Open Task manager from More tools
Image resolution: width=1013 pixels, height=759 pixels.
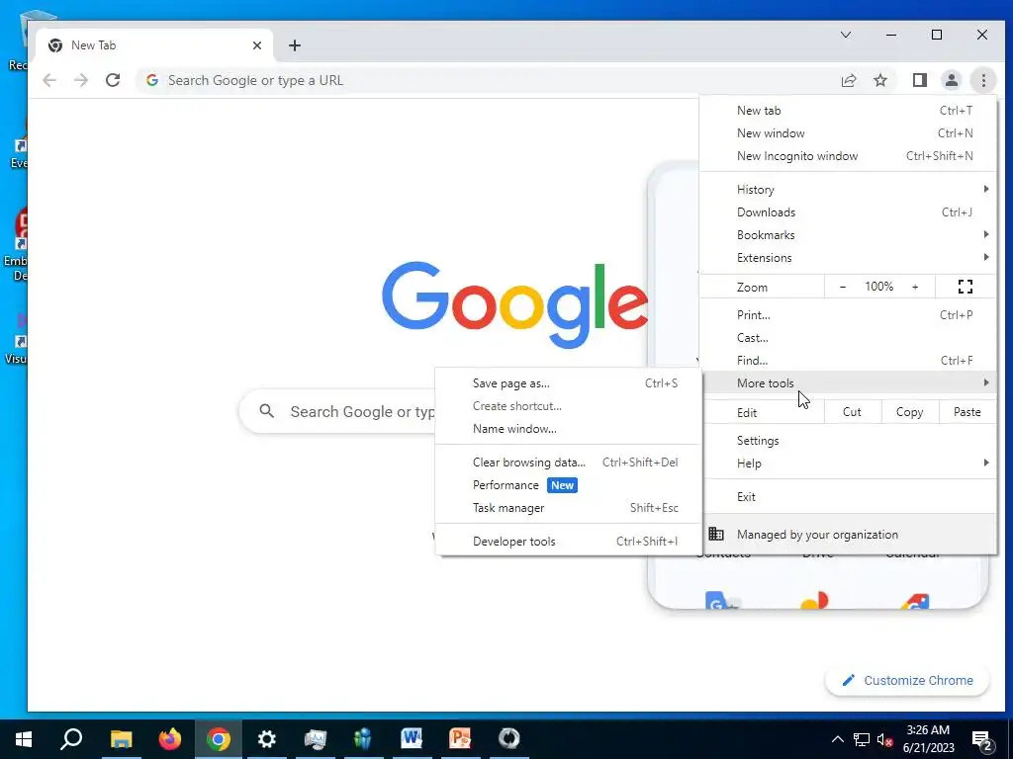pos(568,508)
